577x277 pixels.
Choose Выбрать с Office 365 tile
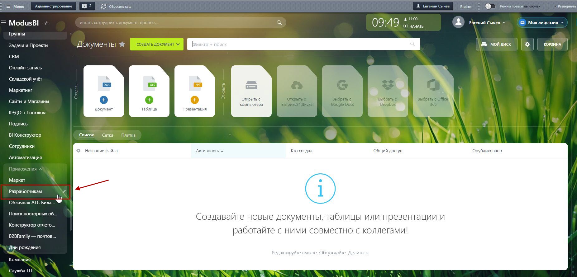pyautogui.click(x=433, y=91)
